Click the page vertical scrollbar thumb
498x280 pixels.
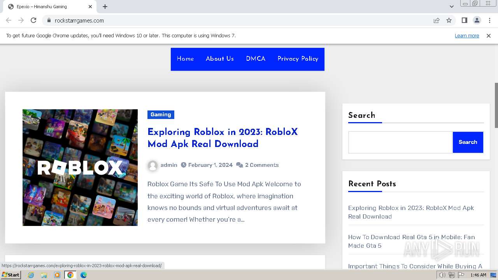pyautogui.click(x=496, y=105)
